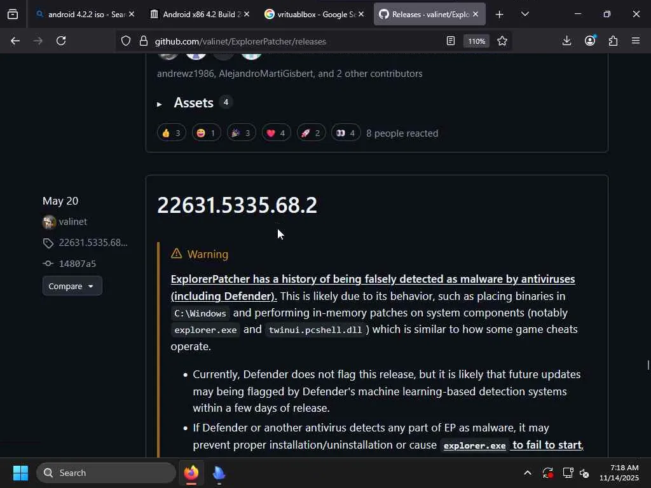This screenshot has width=651, height=488.
Task: Follow explorer.exe to fail to start link
Action: pyautogui.click(x=513, y=445)
